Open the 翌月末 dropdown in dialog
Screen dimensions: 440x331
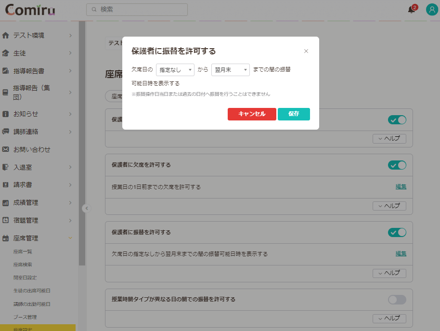231,70
